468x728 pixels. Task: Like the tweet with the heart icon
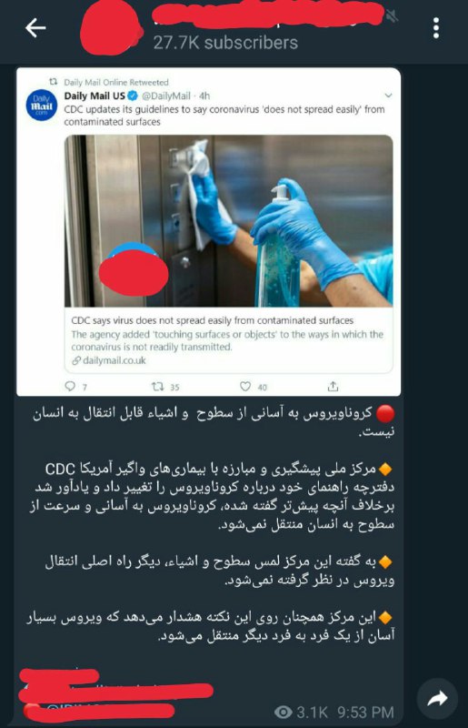pos(245,386)
